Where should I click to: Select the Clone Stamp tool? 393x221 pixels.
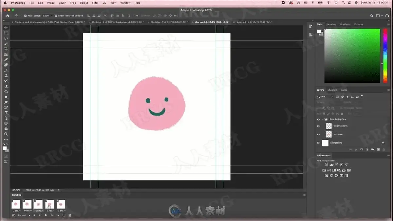coord(6,76)
